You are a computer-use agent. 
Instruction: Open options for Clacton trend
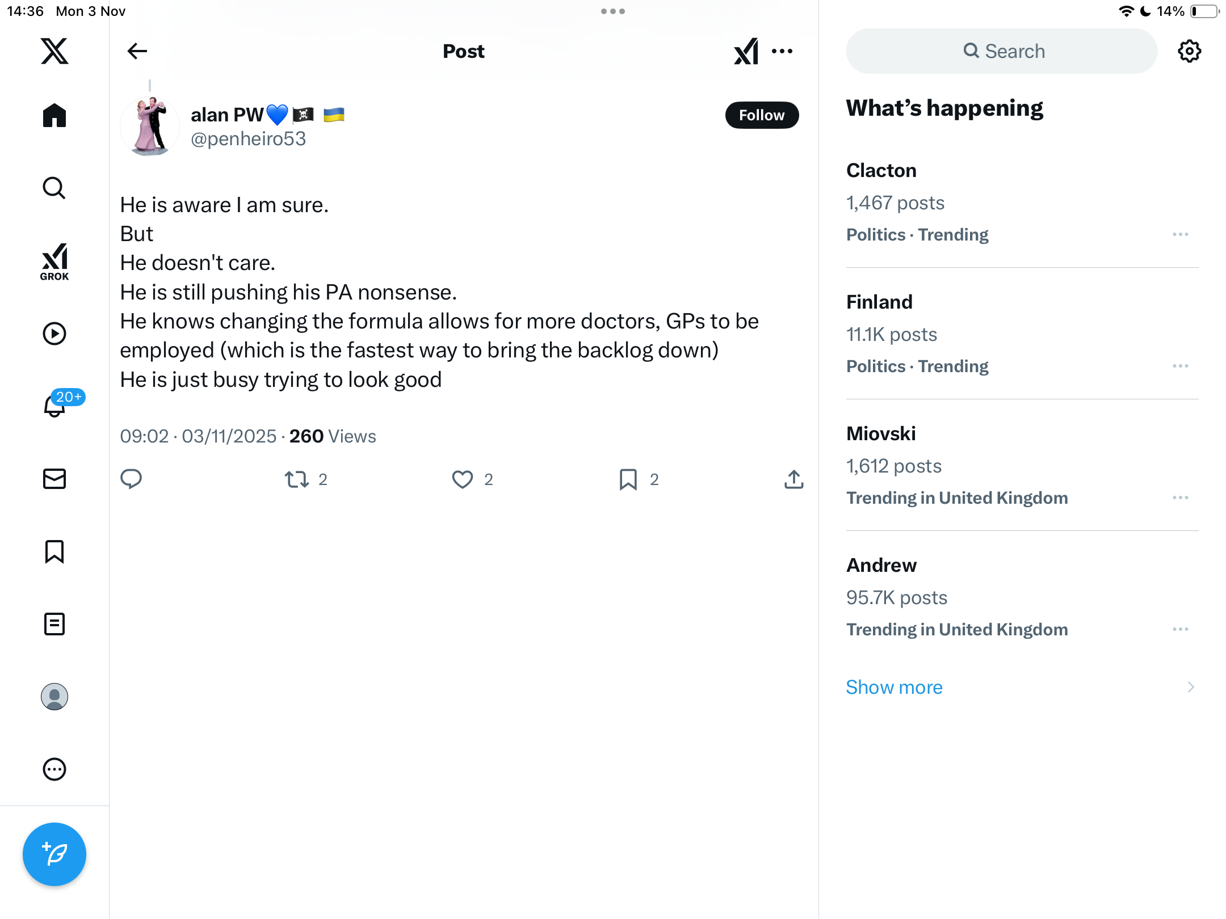tap(1180, 234)
